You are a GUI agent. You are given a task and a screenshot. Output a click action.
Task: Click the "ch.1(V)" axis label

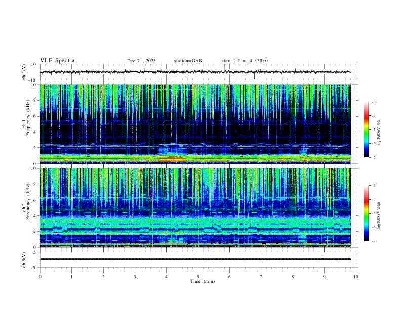[x=24, y=72]
